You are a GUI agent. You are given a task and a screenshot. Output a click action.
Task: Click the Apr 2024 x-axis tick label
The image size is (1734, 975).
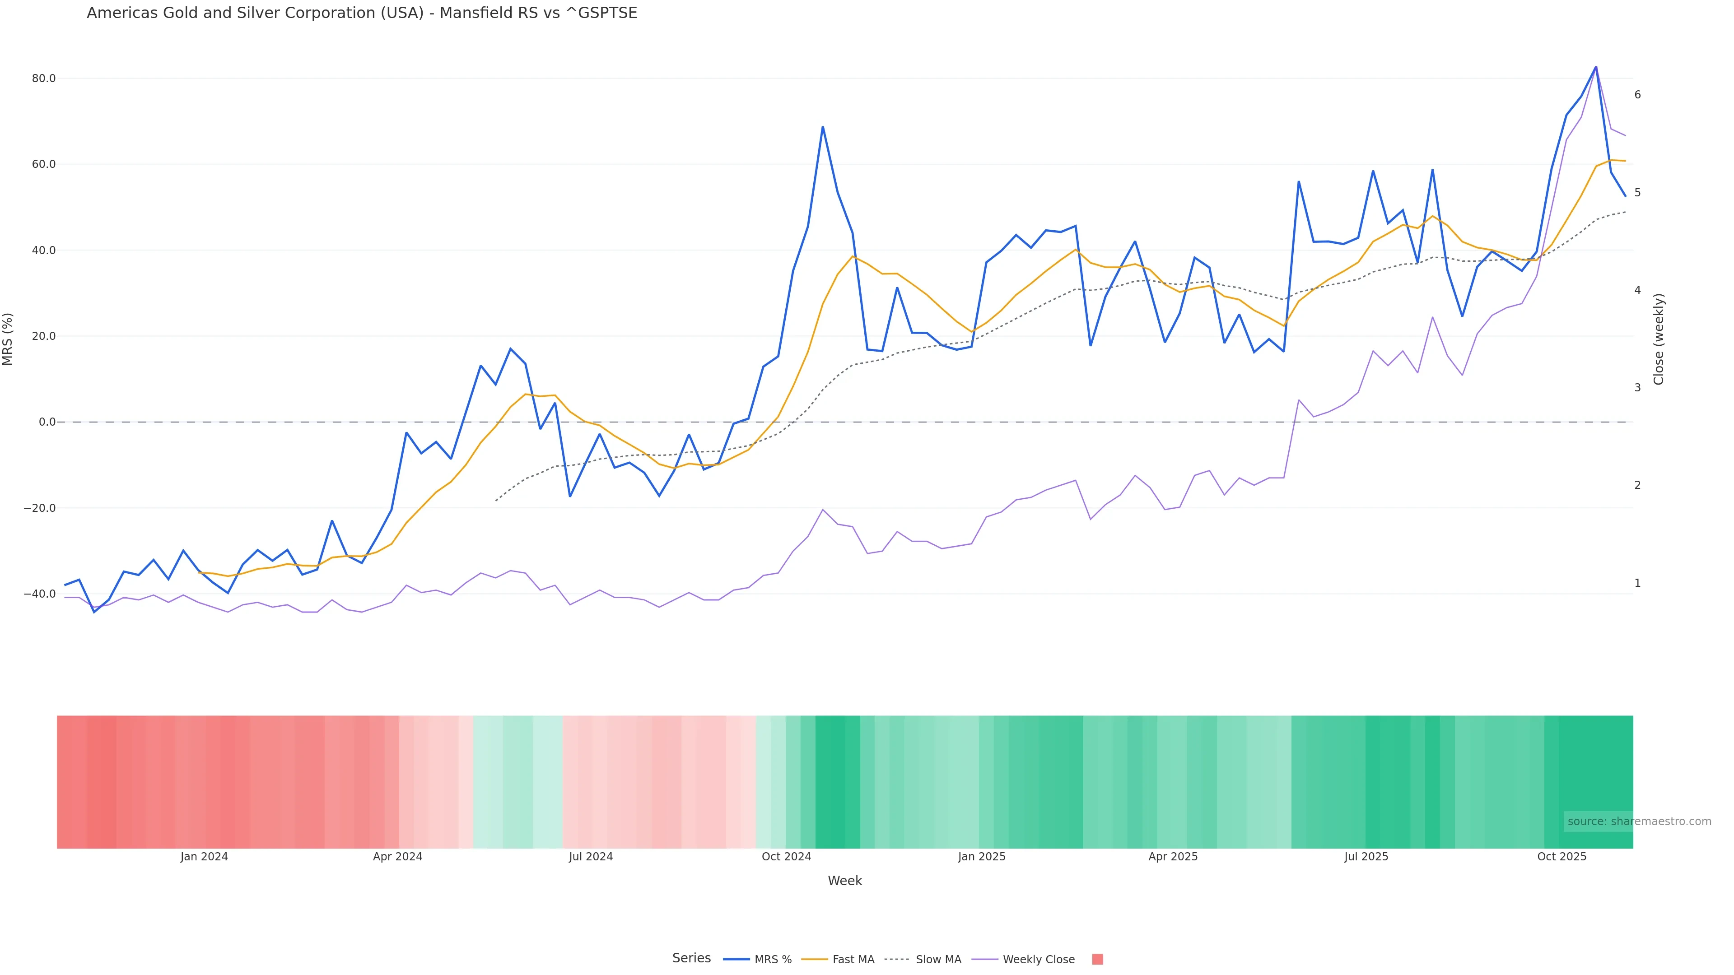point(397,857)
